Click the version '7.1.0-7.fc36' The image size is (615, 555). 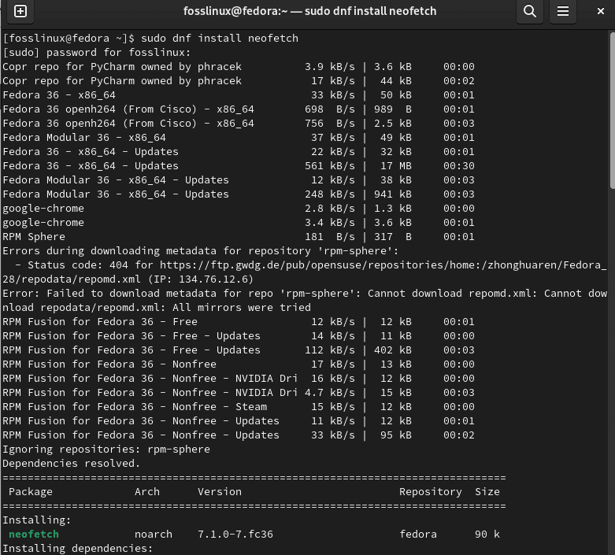pos(235,535)
